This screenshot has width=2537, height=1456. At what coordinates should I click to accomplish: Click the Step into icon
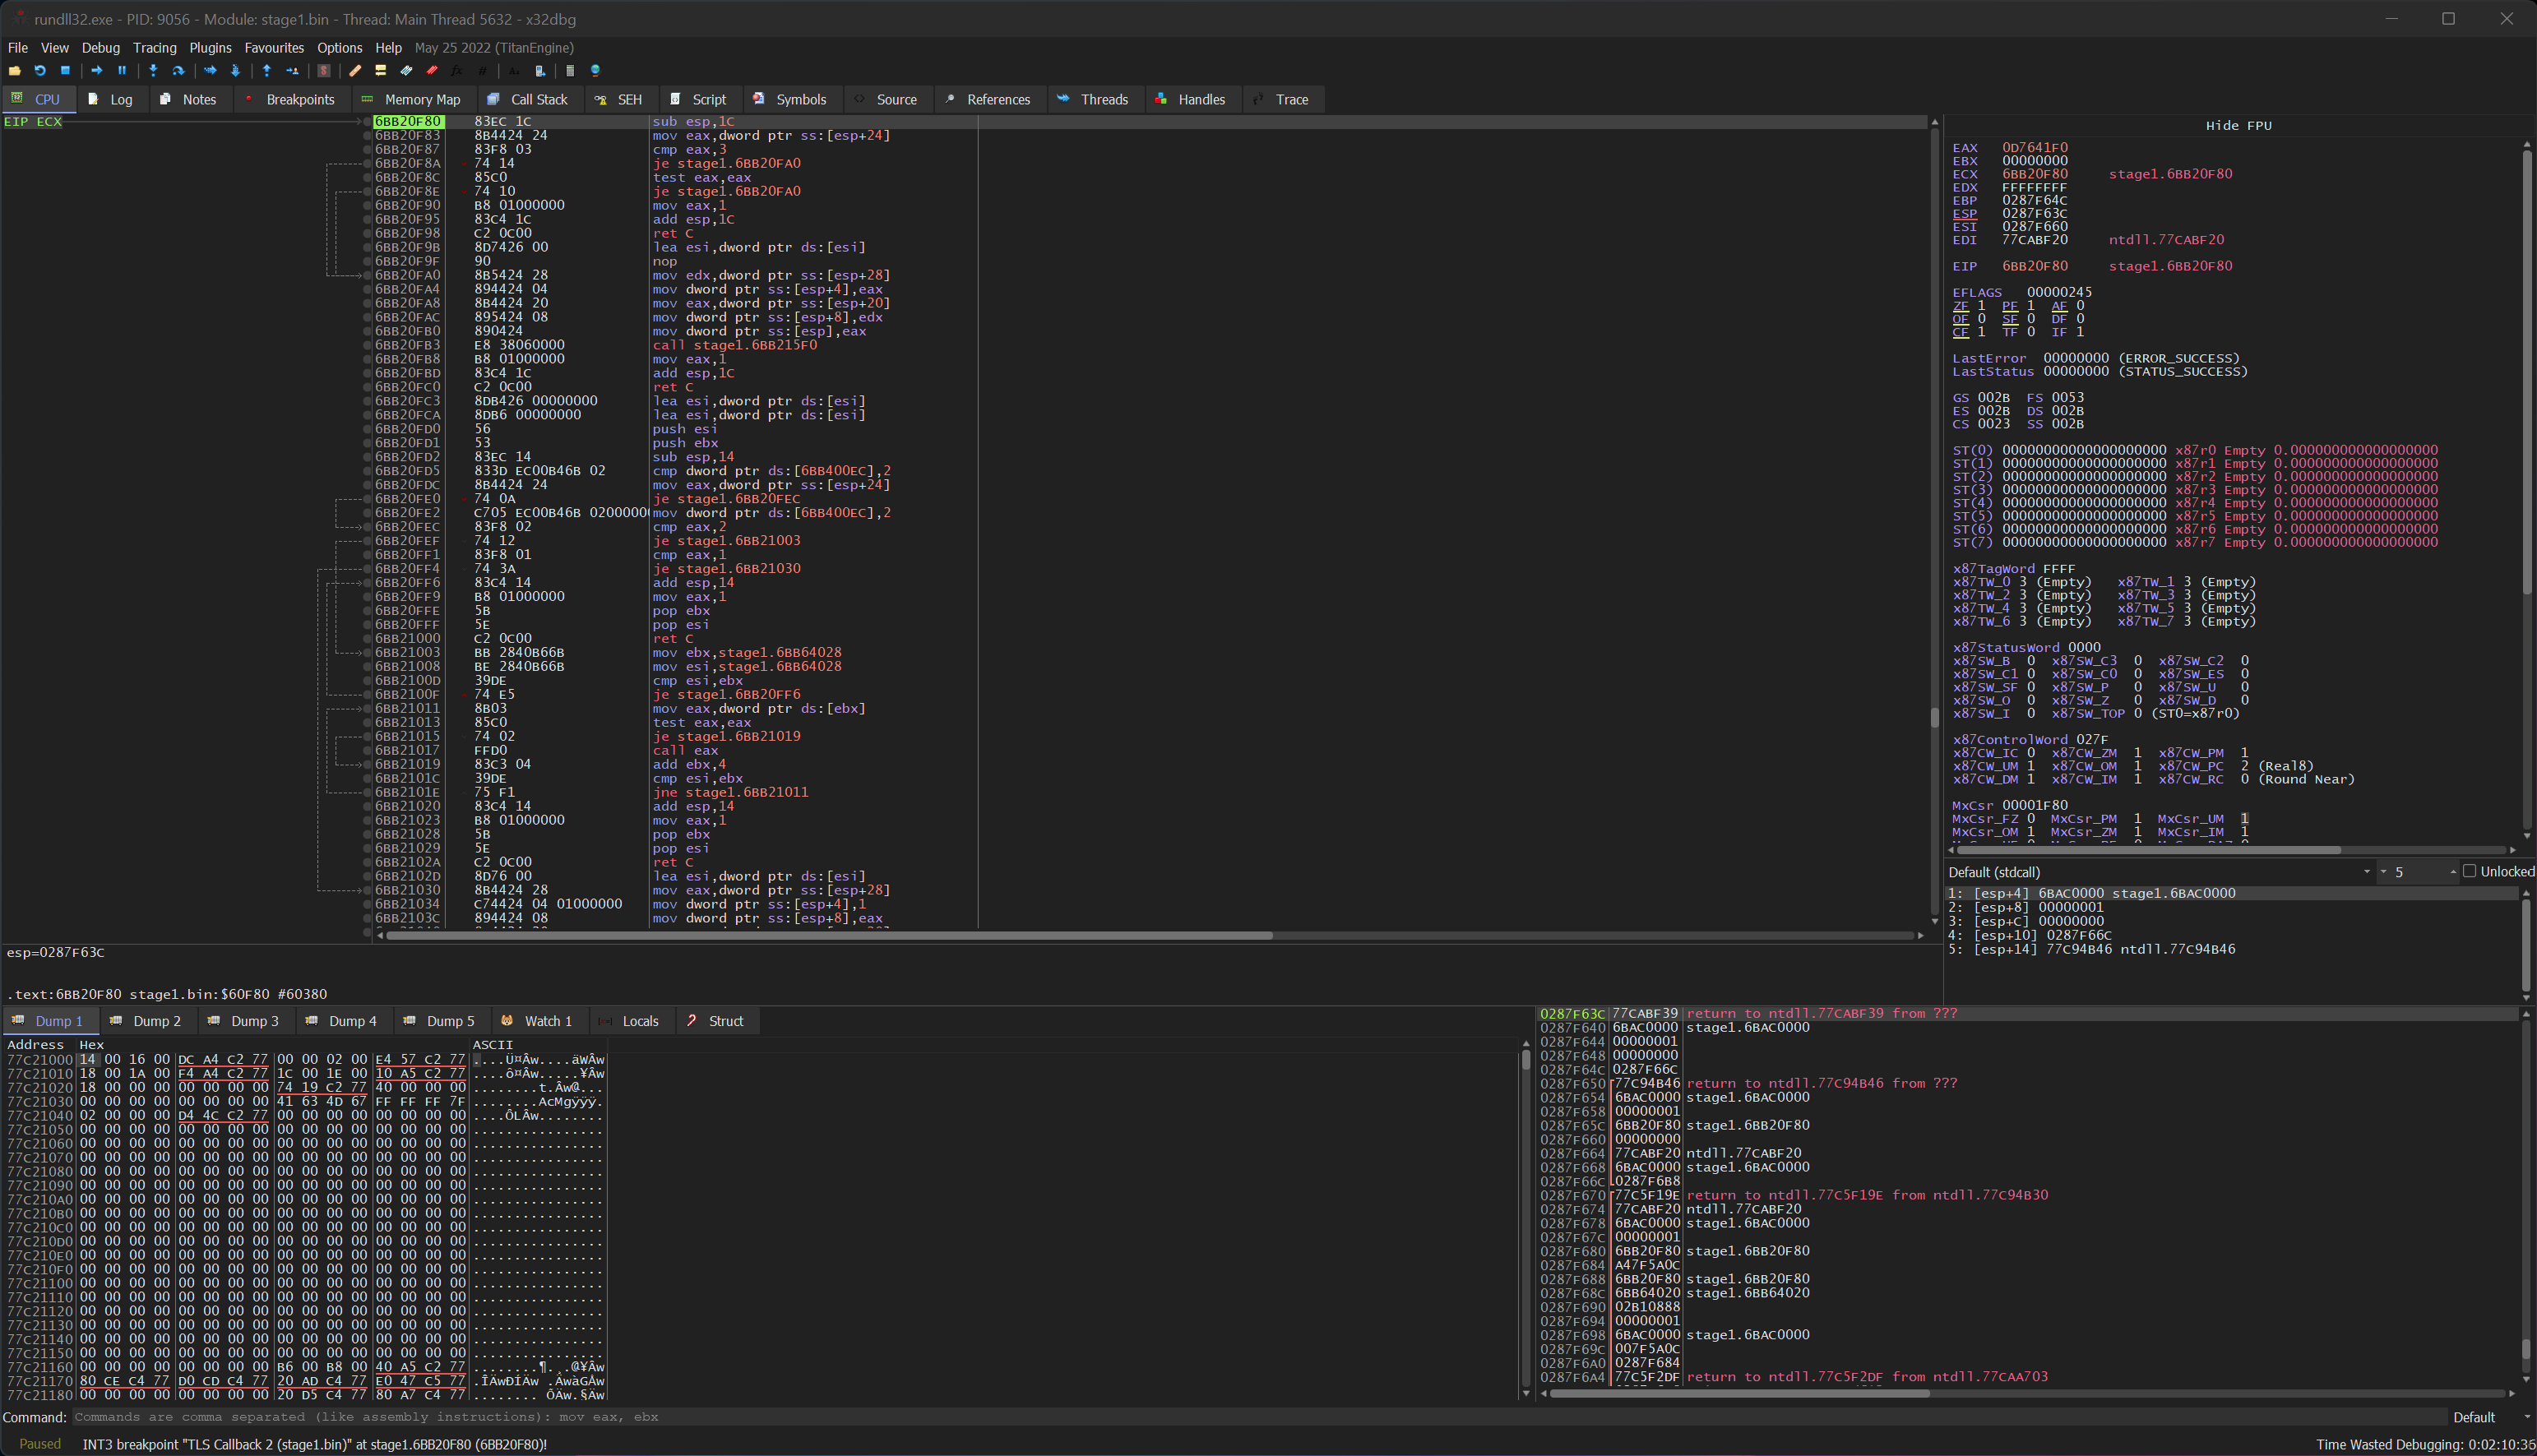click(x=153, y=71)
